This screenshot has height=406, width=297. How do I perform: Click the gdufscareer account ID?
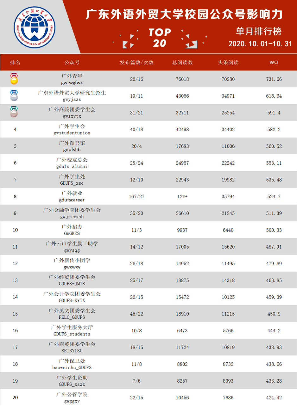coord(72,200)
